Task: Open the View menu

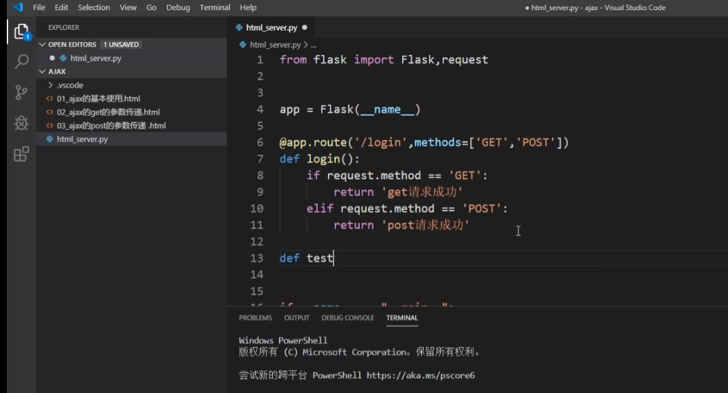Action: tap(128, 7)
